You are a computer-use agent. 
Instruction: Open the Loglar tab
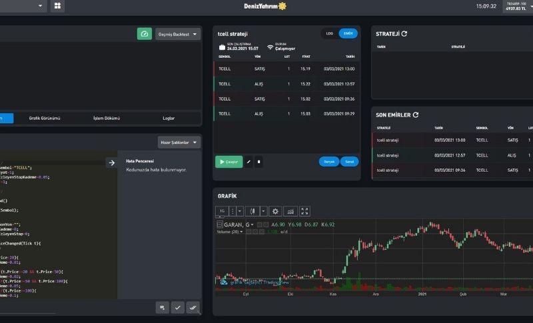[169, 118]
